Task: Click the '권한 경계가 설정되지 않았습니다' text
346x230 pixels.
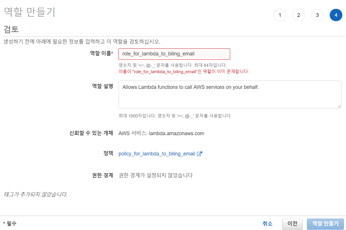Action: 156,175
